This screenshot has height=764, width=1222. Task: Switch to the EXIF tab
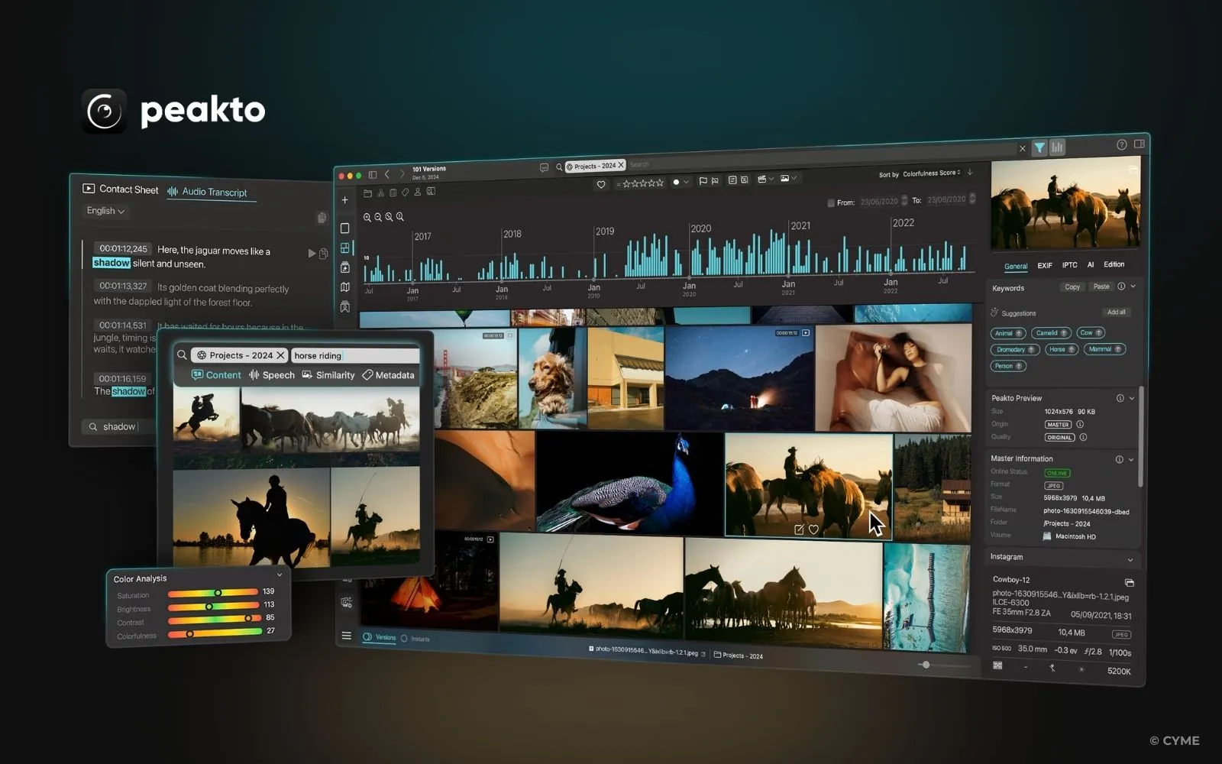click(x=1045, y=265)
